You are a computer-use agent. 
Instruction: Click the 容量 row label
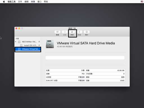coord(88,70)
